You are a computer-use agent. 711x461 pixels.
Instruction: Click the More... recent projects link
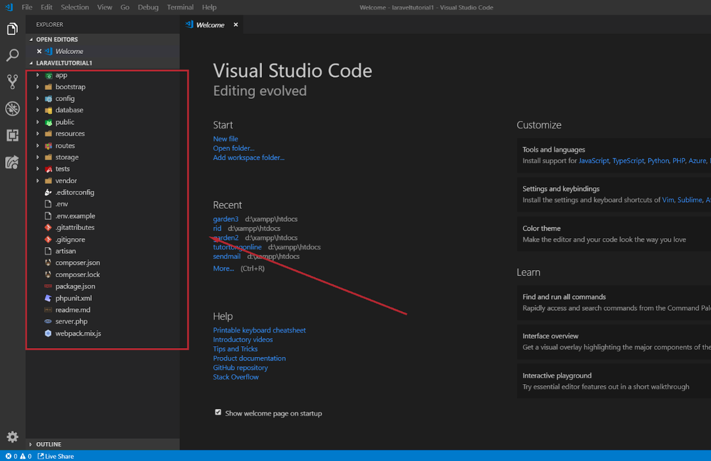point(224,268)
